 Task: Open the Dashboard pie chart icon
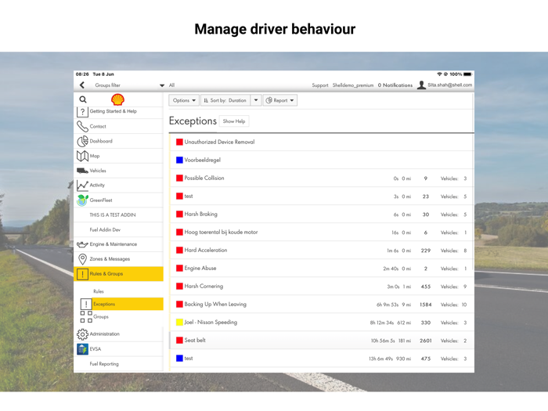point(82,141)
